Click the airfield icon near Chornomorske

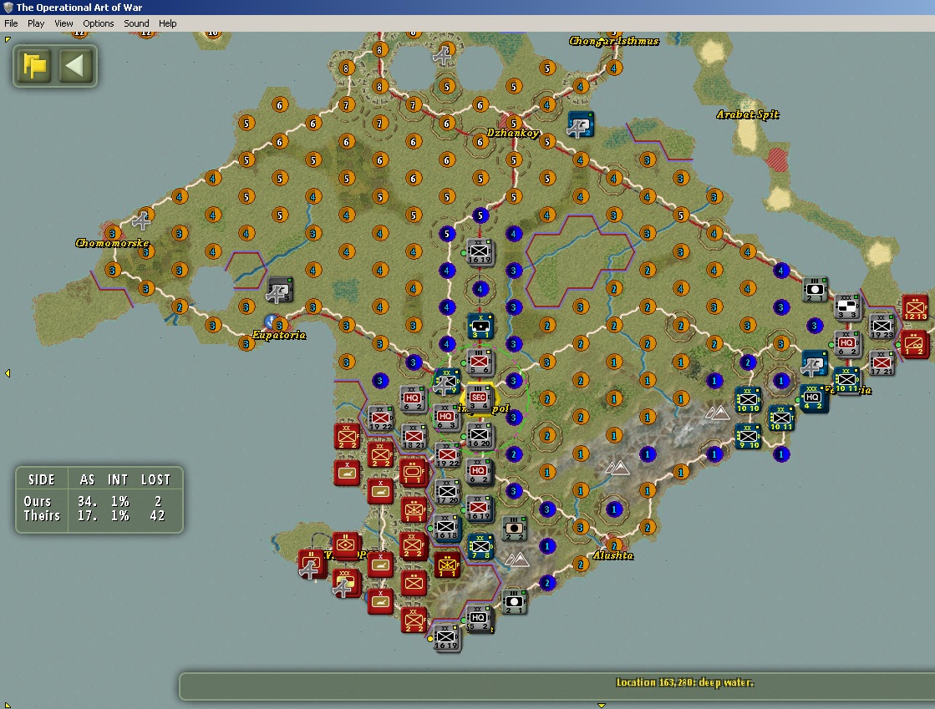[x=141, y=220]
